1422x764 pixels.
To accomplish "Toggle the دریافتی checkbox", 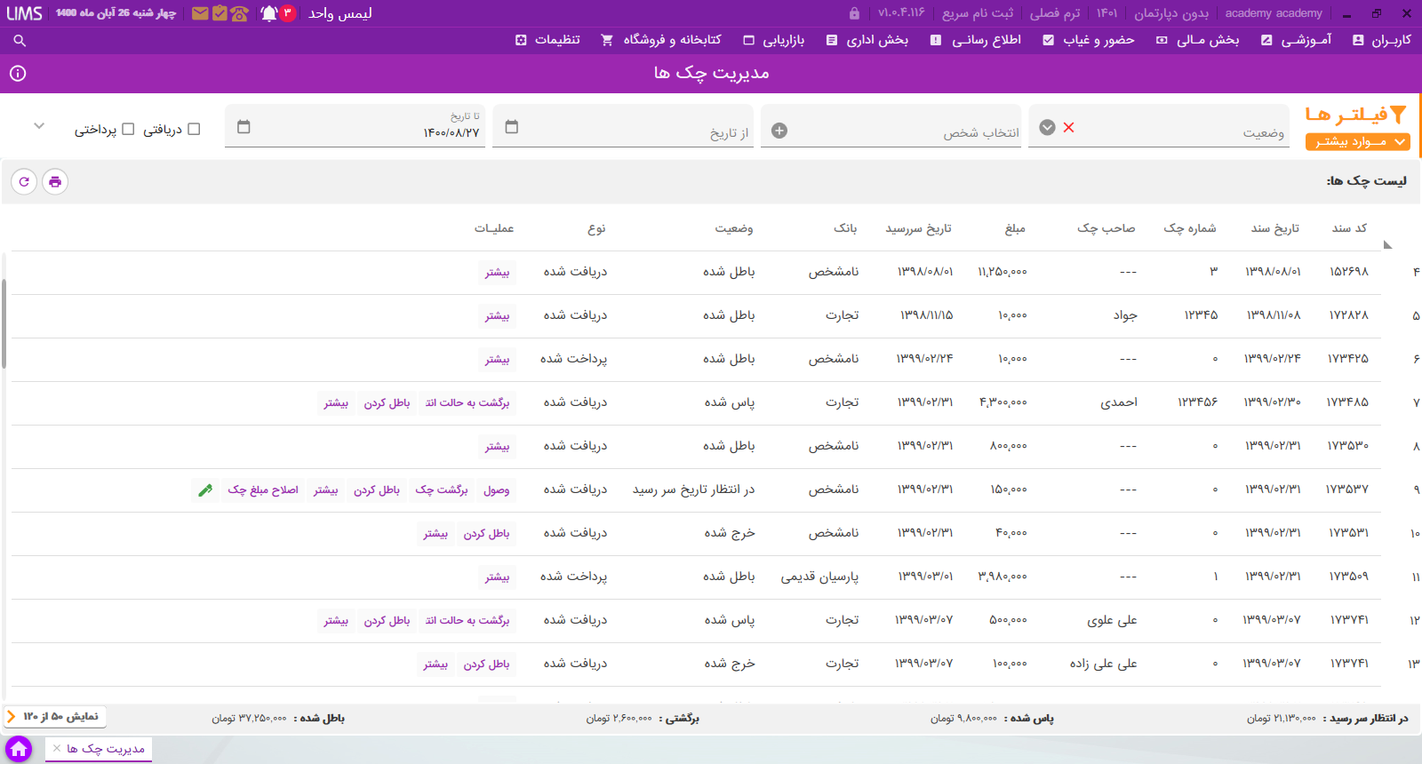I will pyautogui.click(x=194, y=129).
